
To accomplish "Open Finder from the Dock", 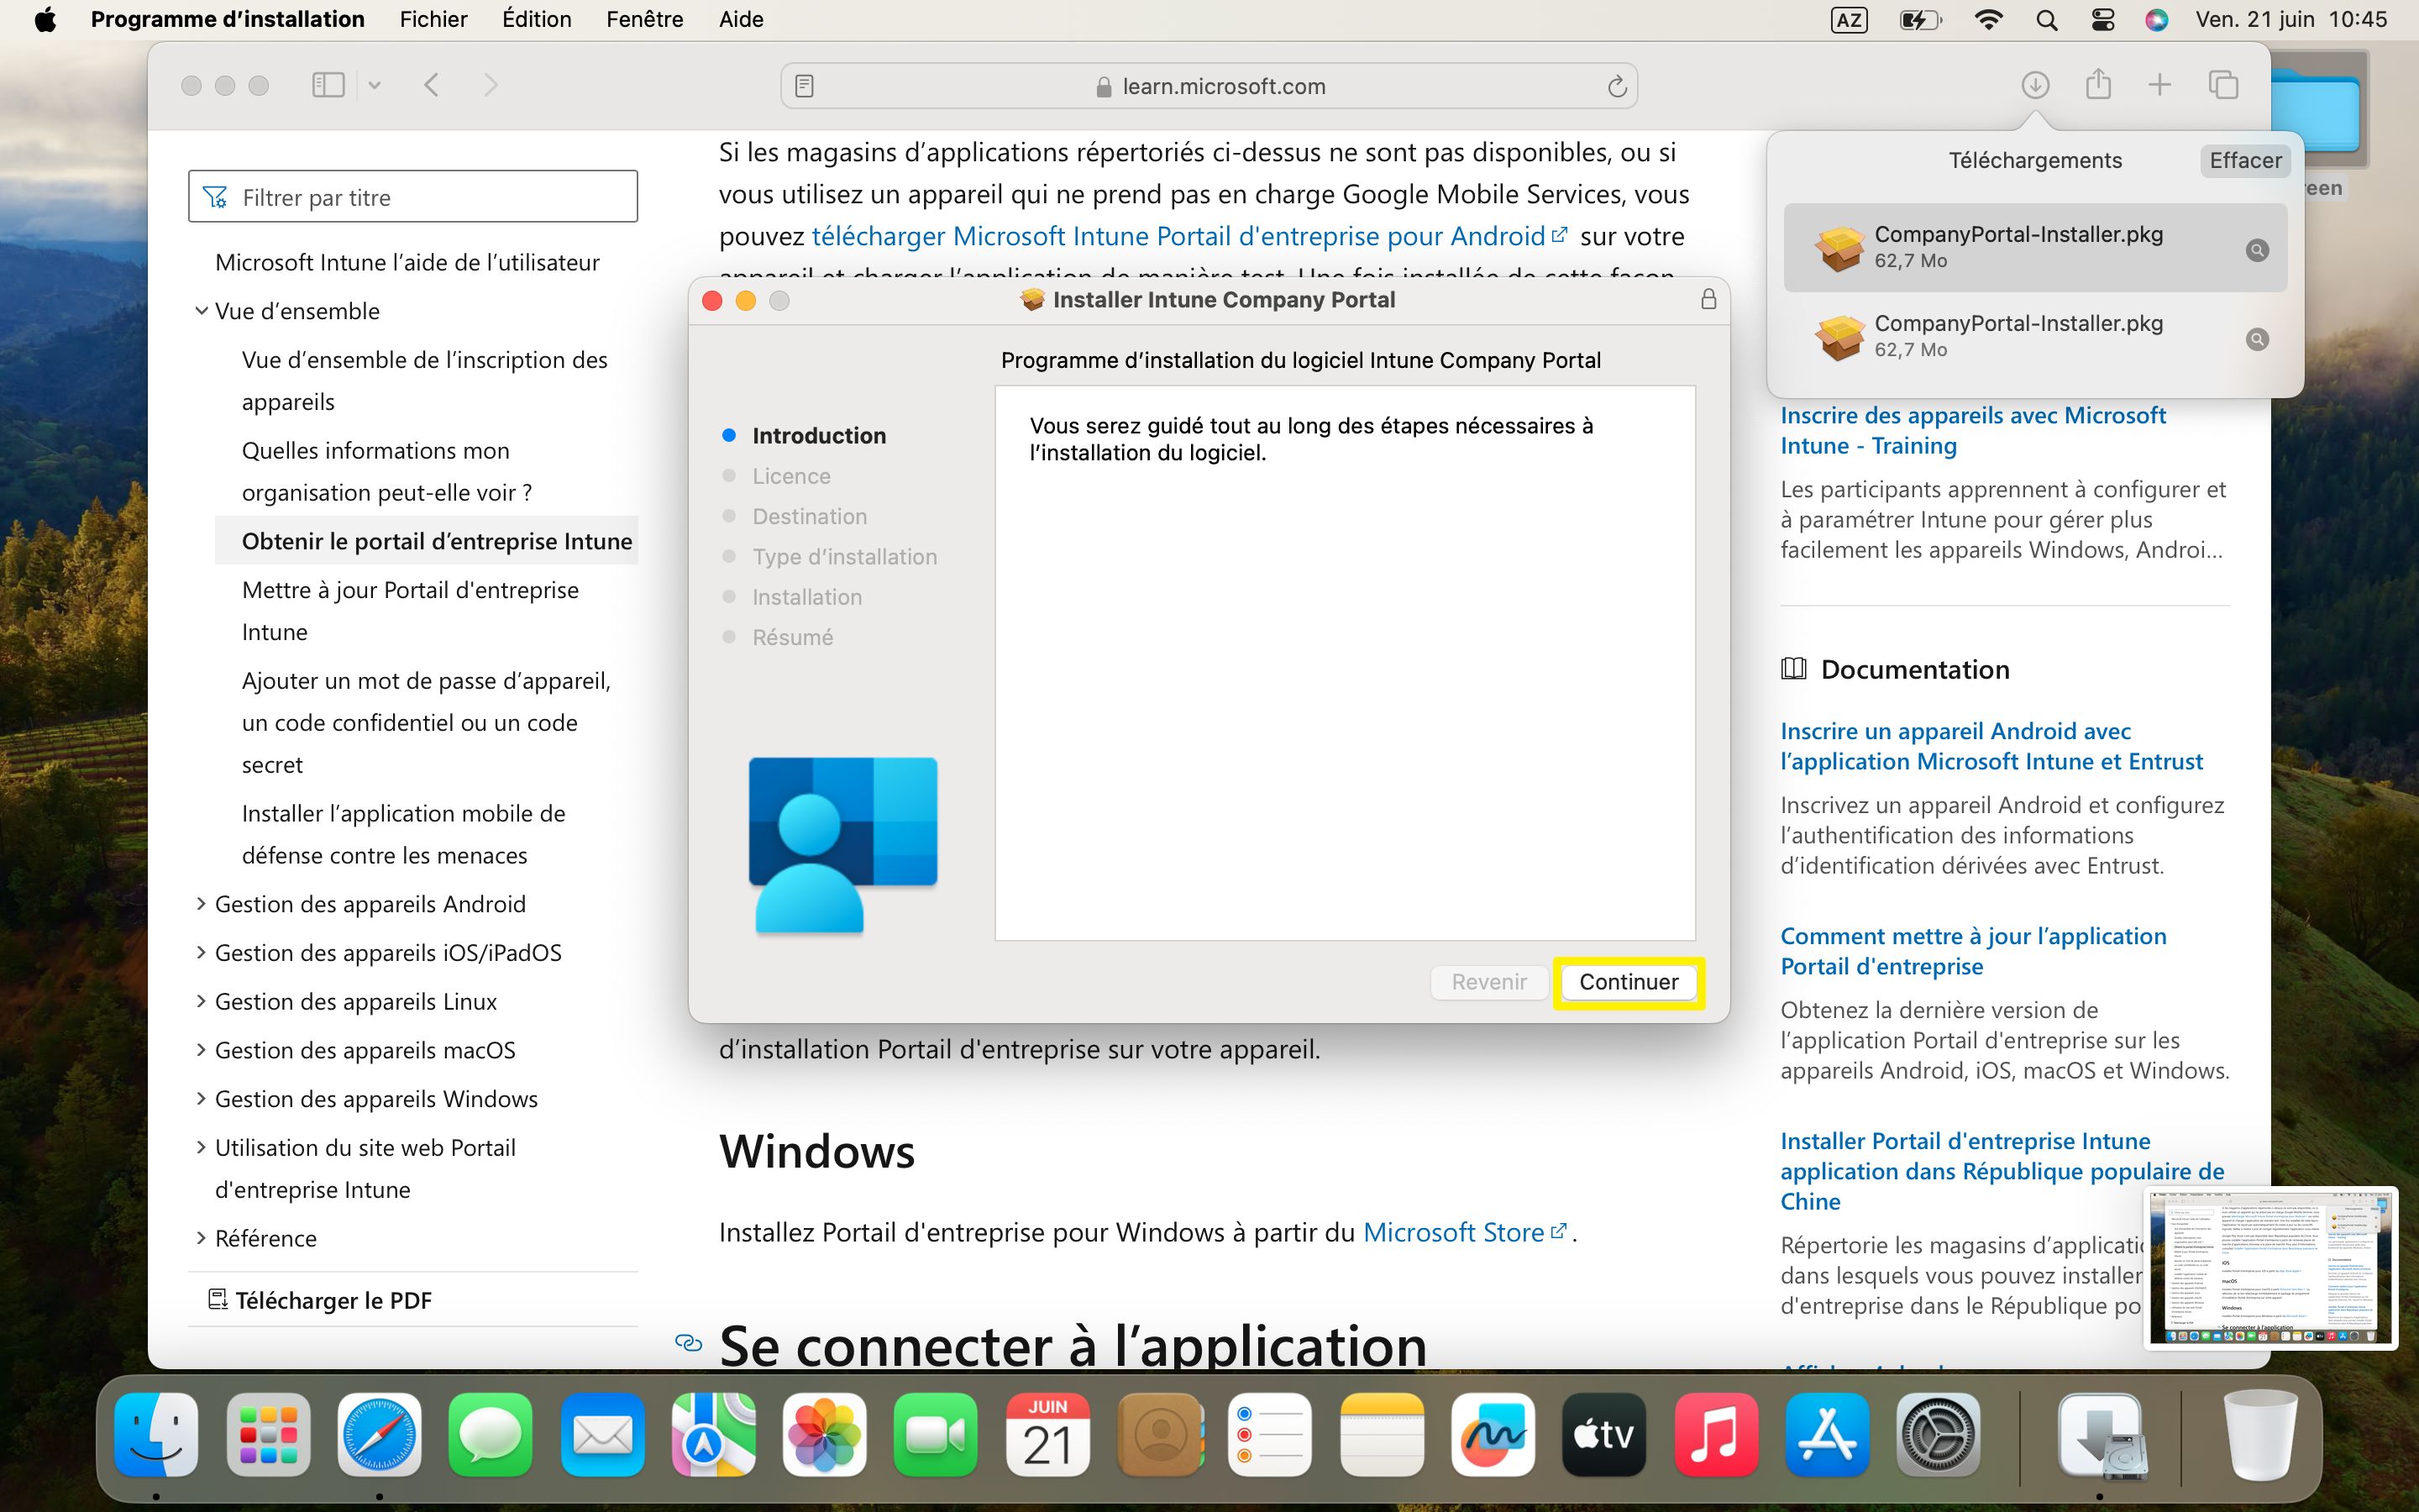I will coord(156,1435).
